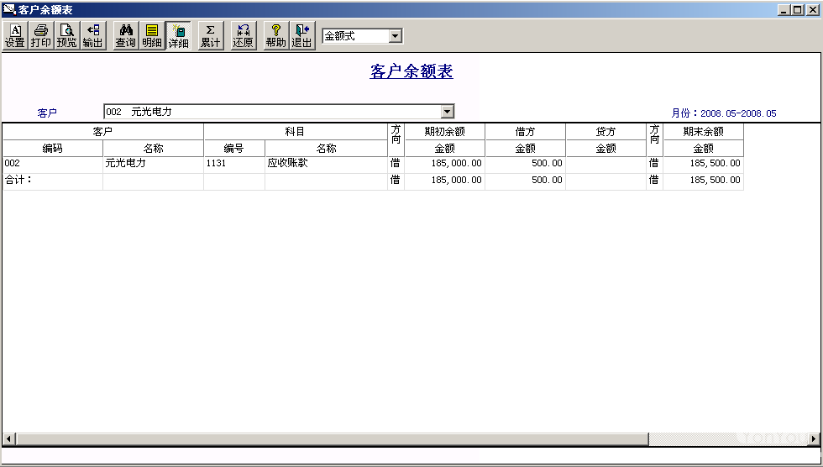Image resolution: width=823 pixels, height=467 pixels.
Task: Click the horizontal scrollbar left arrow
Action: tap(9, 438)
